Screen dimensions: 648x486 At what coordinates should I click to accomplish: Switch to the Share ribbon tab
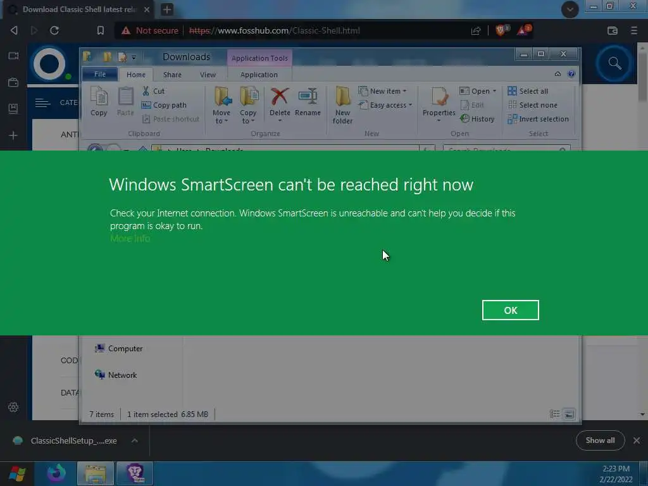point(172,75)
